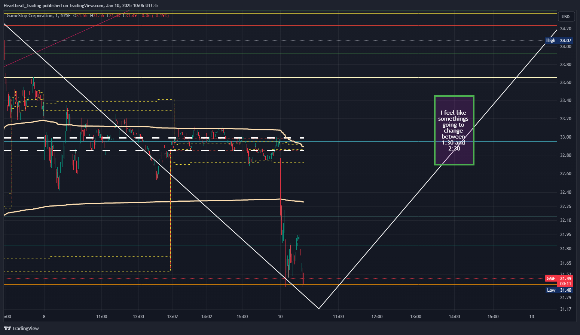Click the 31.29 price axis label
The image size is (580, 335).
point(565,298)
